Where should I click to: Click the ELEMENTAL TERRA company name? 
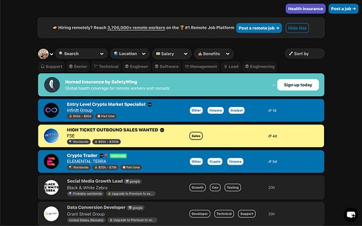[86, 162]
